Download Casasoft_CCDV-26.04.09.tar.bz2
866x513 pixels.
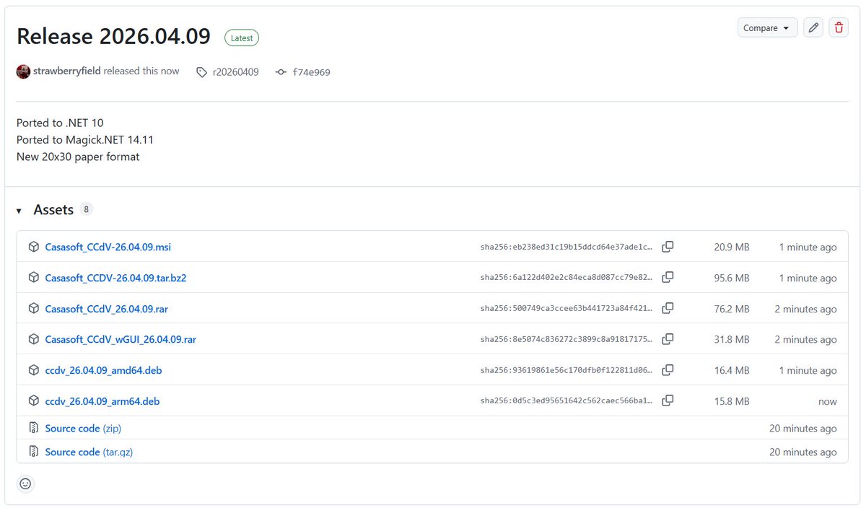[x=115, y=278]
